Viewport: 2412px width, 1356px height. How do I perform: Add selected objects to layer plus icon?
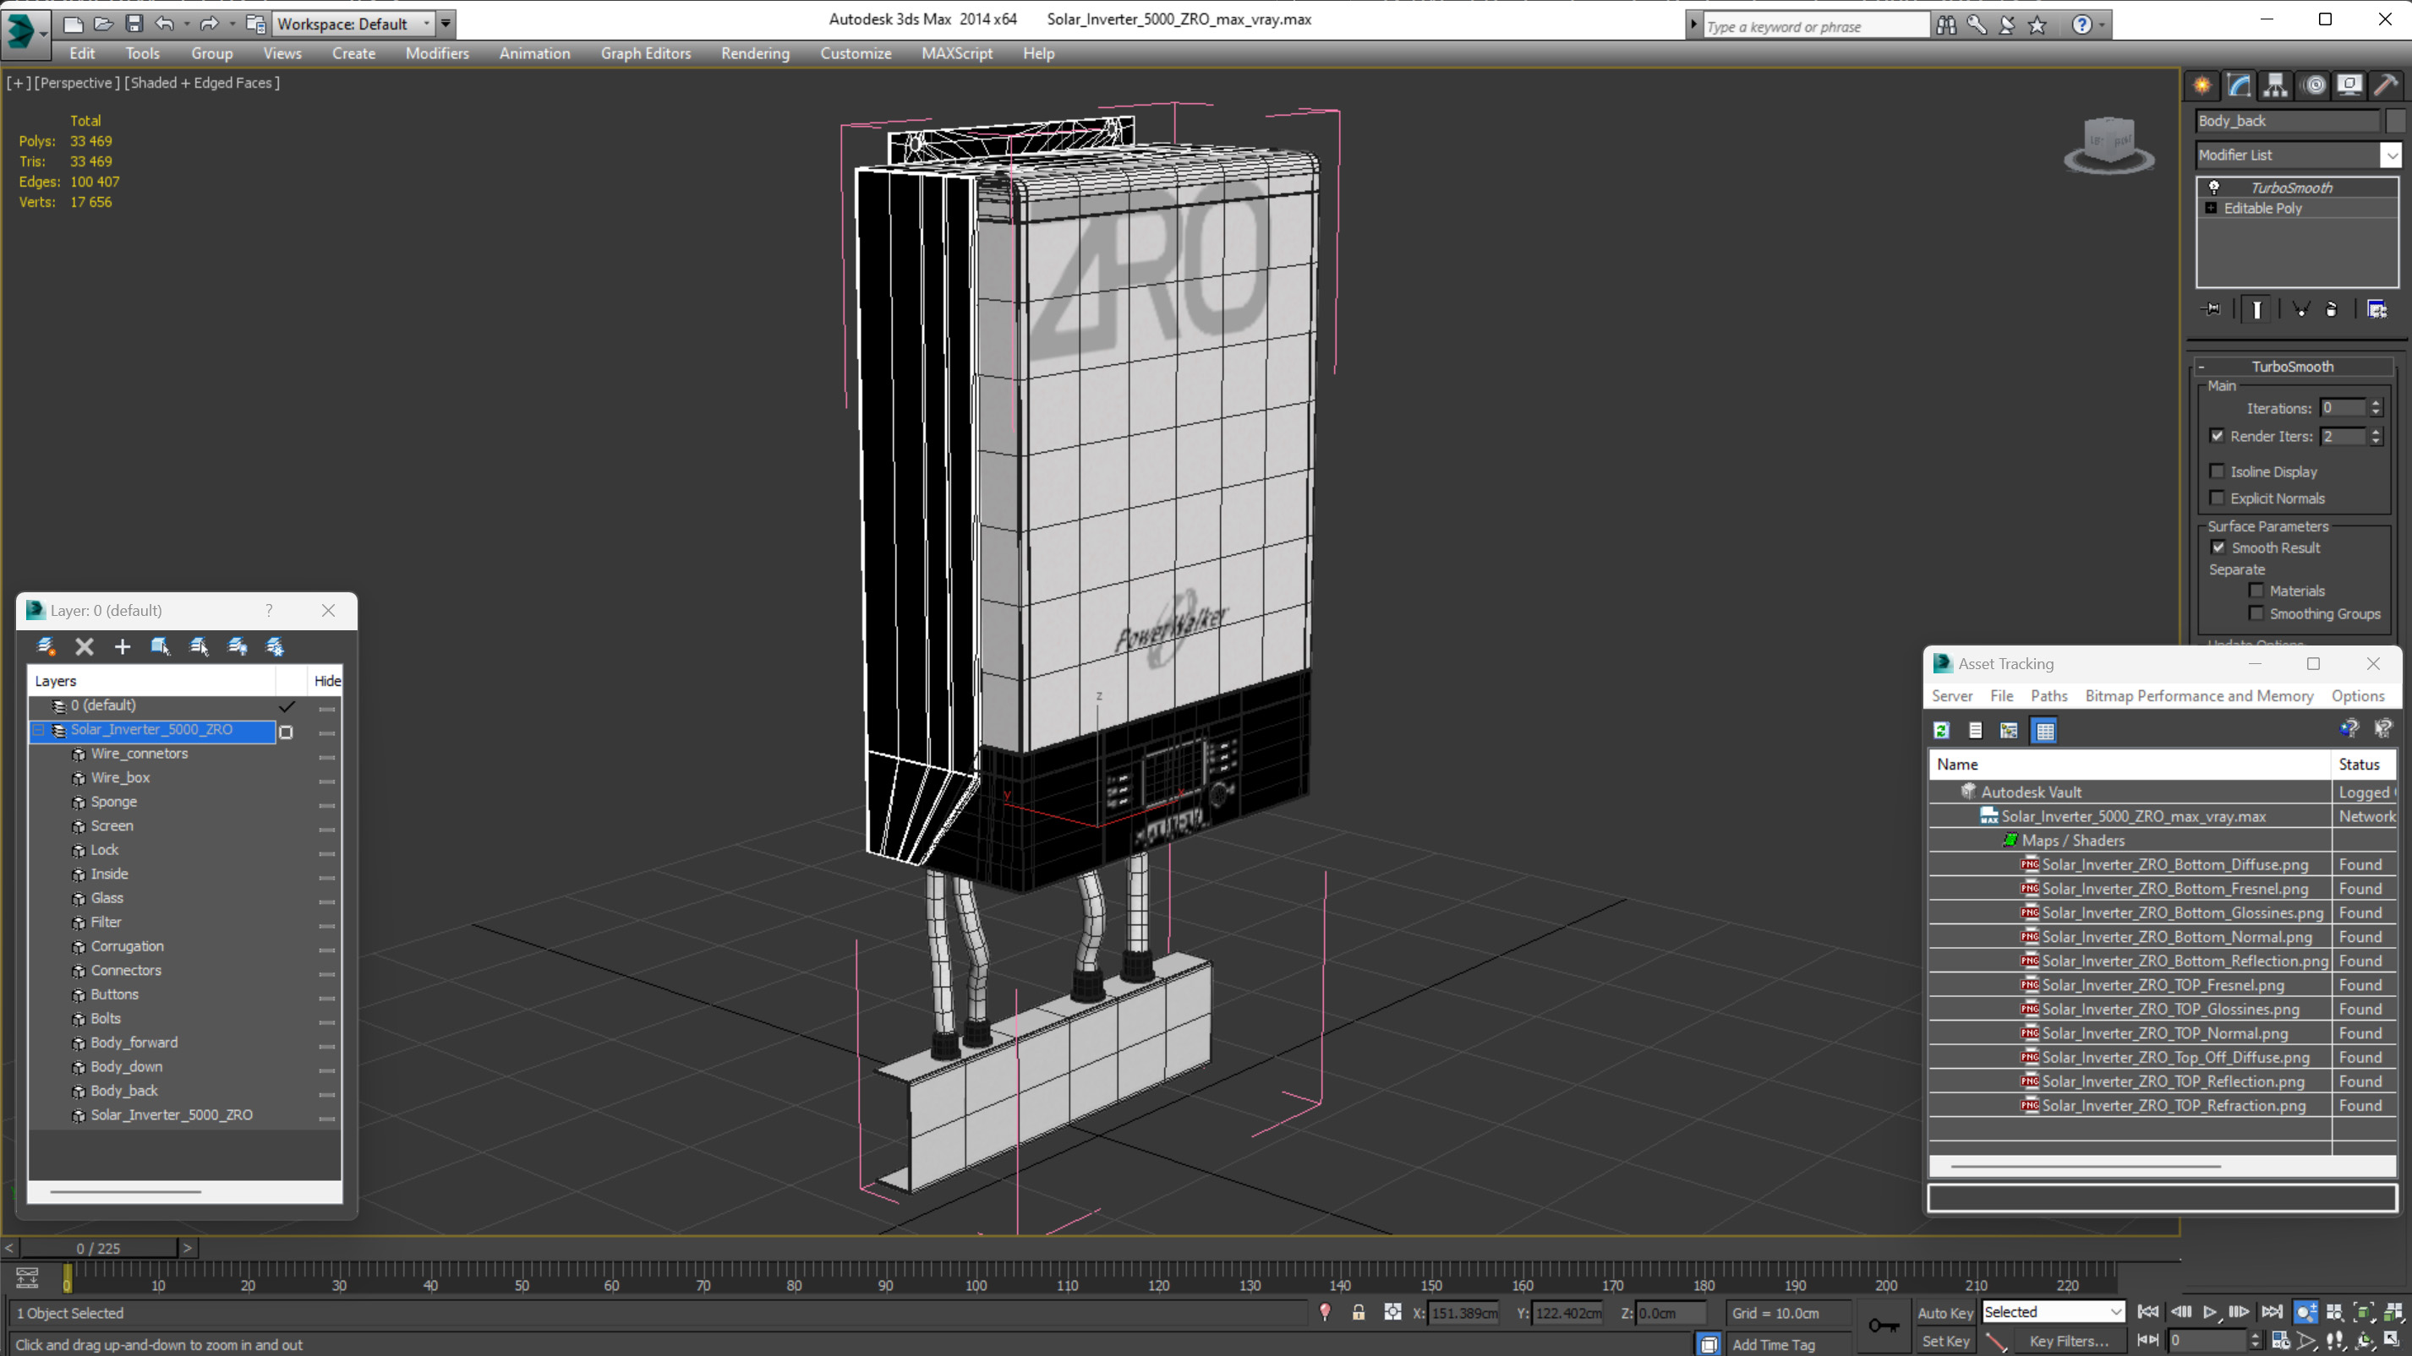[x=122, y=646]
